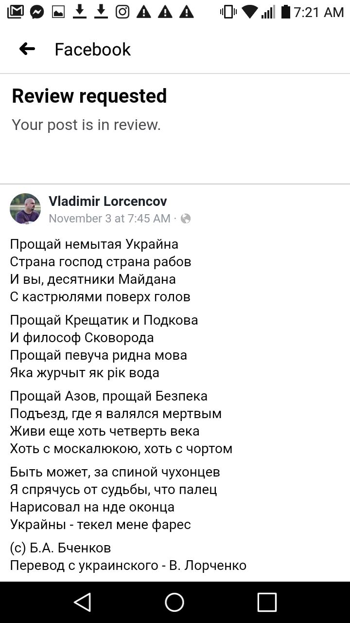Open Vladimir Lorcencov's profile name link
Image resolution: width=350 pixels, height=623 pixels.
108,201
